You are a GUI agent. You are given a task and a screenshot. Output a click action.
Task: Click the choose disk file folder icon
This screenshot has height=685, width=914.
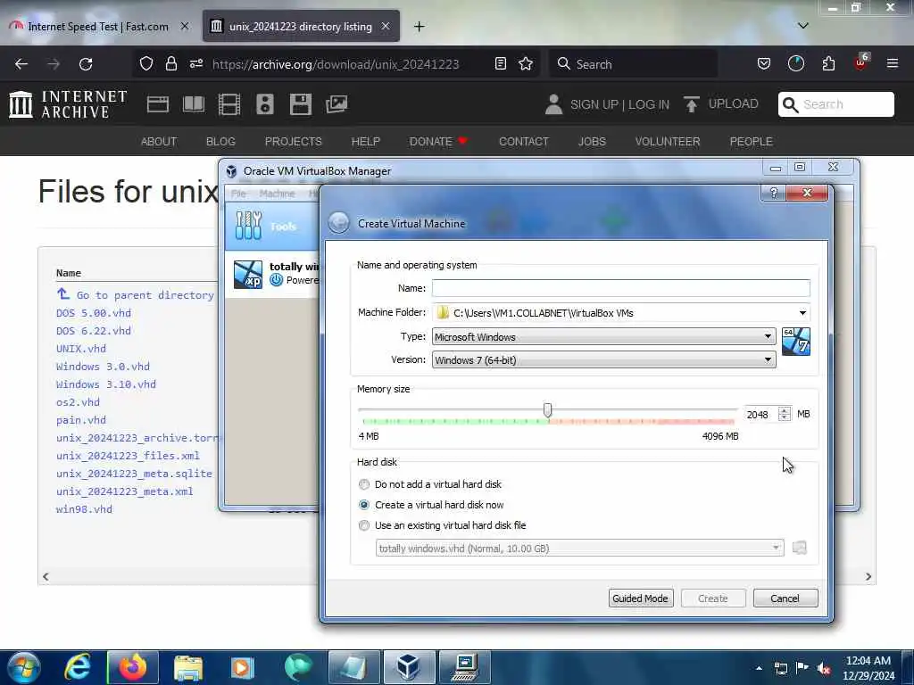pyautogui.click(x=799, y=548)
